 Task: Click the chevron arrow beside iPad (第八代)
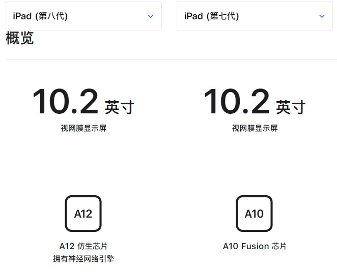pyautogui.click(x=151, y=16)
